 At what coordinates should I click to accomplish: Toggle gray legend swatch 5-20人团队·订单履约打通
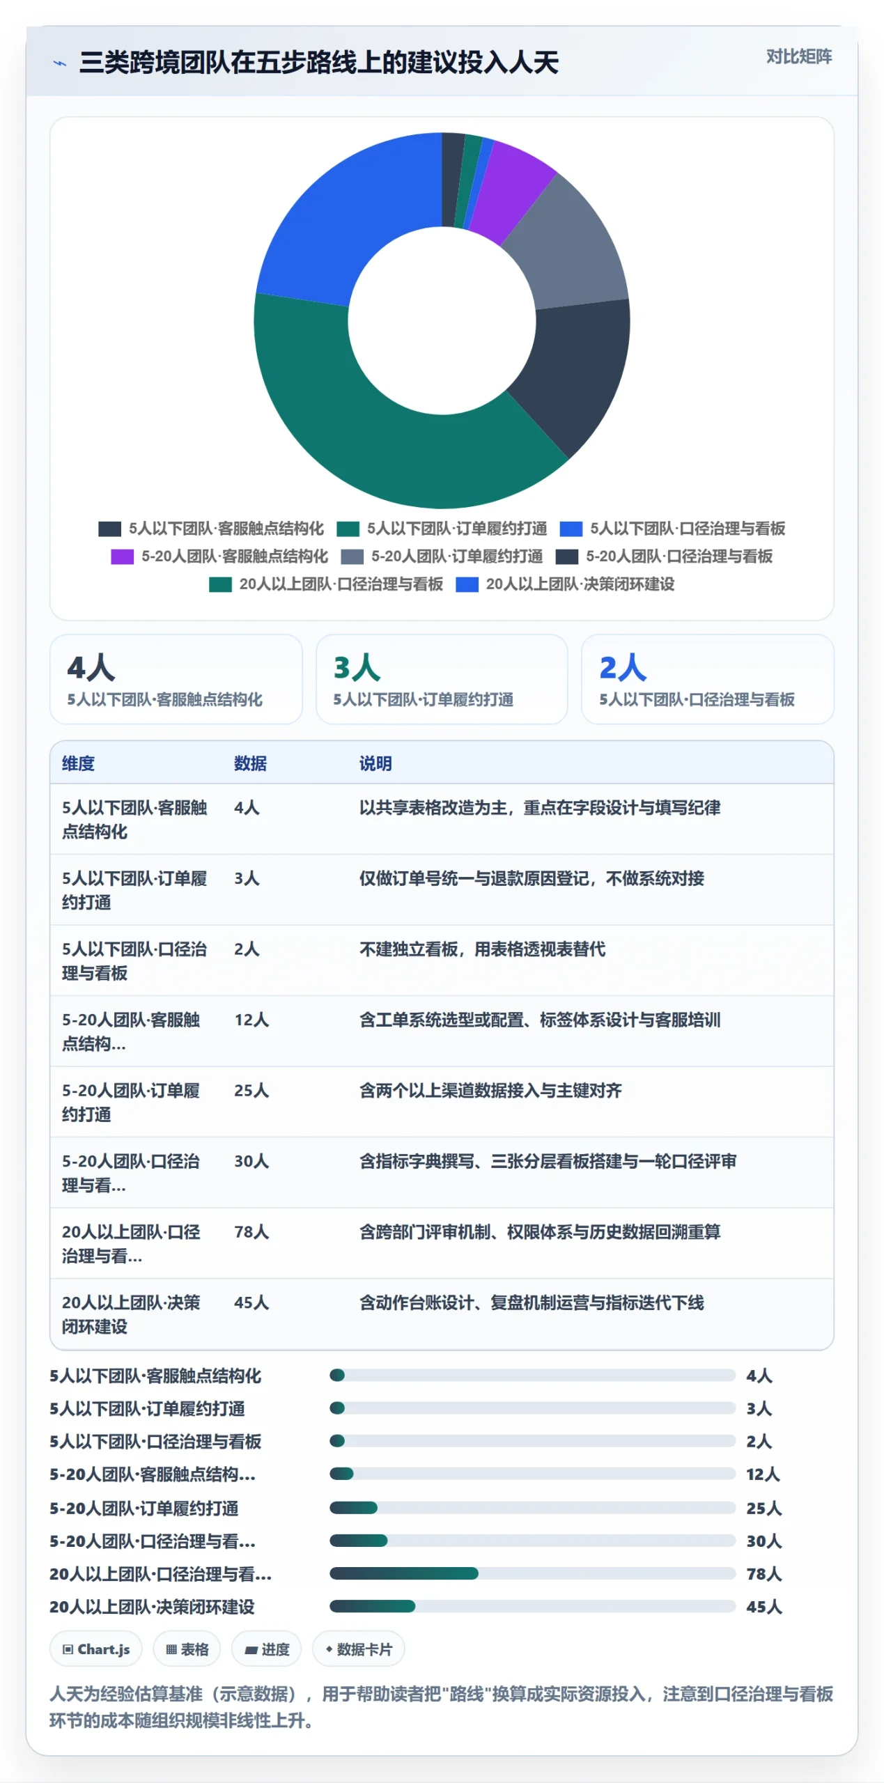[352, 556]
